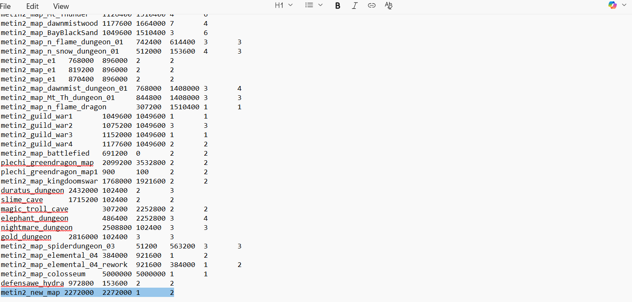Click value 972800 in the defensawe_hydra row
The height and width of the screenshot is (302, 632).
pyautogui.click(x=81, y=283)
